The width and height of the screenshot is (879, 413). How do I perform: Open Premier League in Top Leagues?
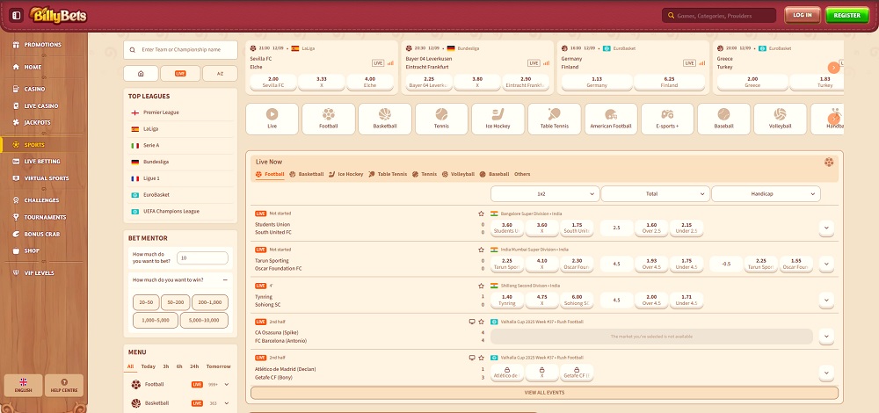[x=180, y=112]
